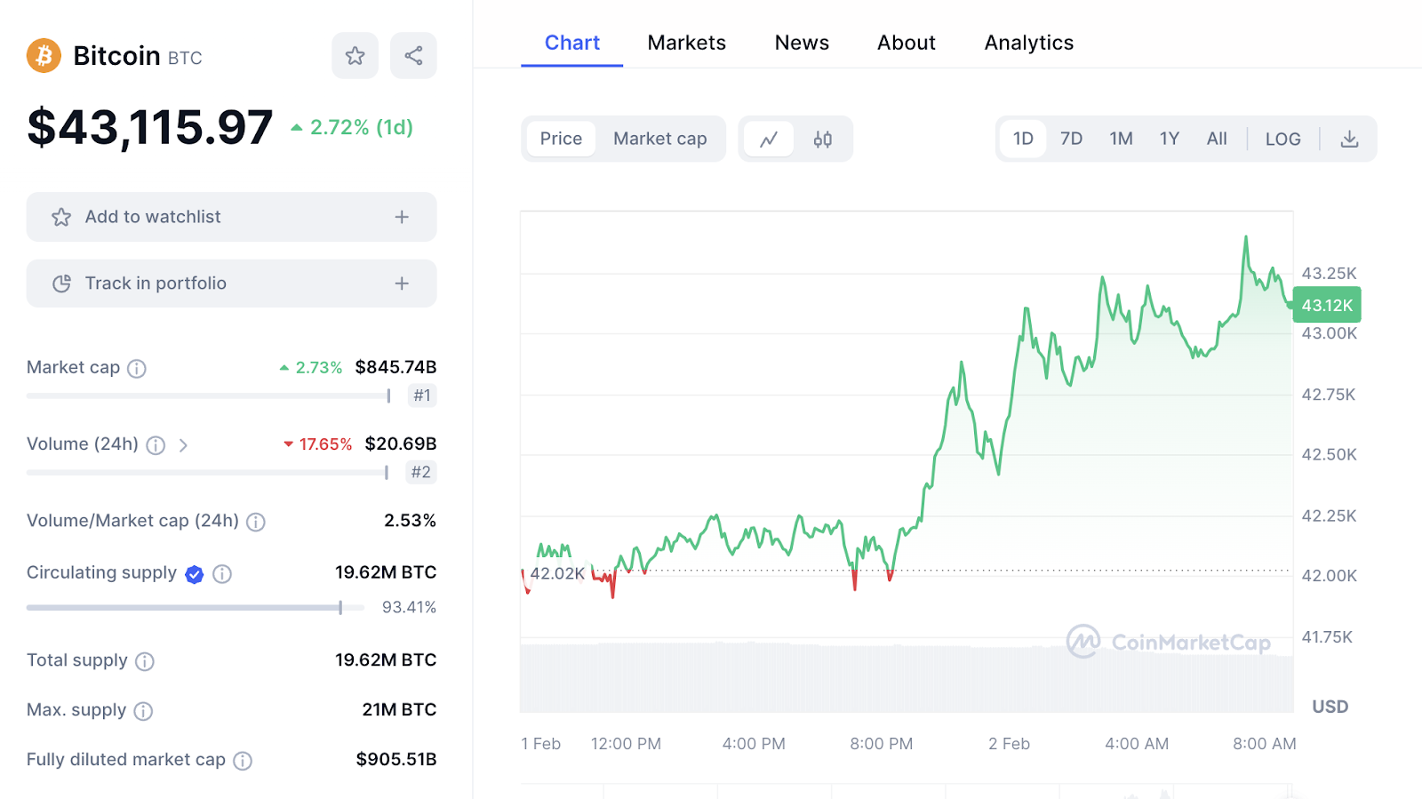The width and height of the screenshot is (1422, 799).
Task: Select the Price chart toggle
Action: point(561,140)
